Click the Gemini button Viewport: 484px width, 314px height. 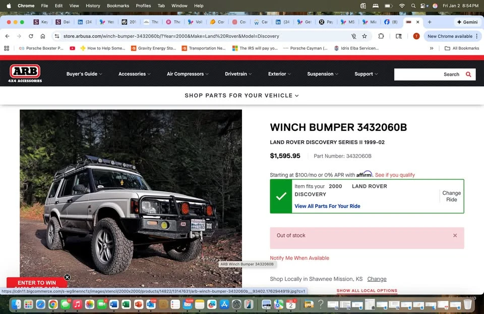(x=467, y=22)
